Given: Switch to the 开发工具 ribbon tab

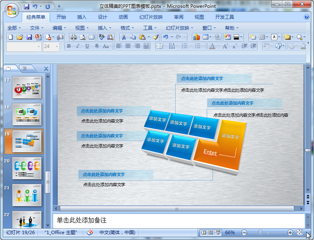Looking at the screenshot, I should [225, 17].
